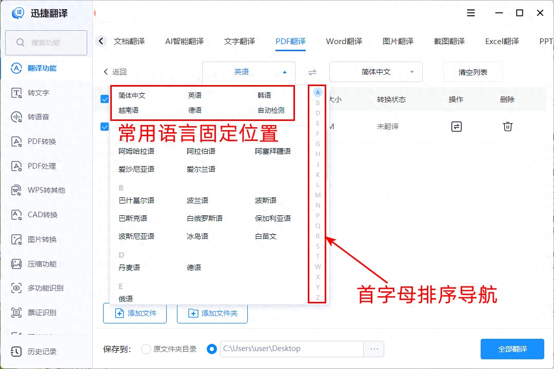Viewport: 554px width, 369px height.
Task: Jump to letter M in alphabet index
Action: tap(318, 195)
